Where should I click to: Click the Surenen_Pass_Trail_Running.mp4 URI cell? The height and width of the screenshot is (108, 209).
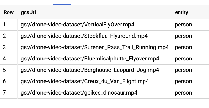(95, 48)
